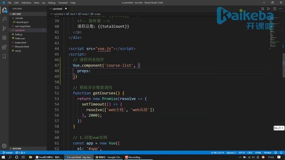Click the Sogou input icon in the tray
This screenshot has width=285, height=160.
(x=263, y=157)
